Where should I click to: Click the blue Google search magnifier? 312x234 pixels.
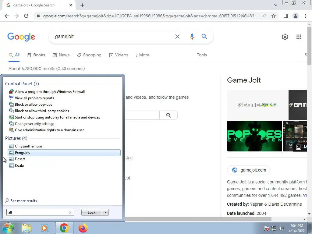click(x=204, y=37)
